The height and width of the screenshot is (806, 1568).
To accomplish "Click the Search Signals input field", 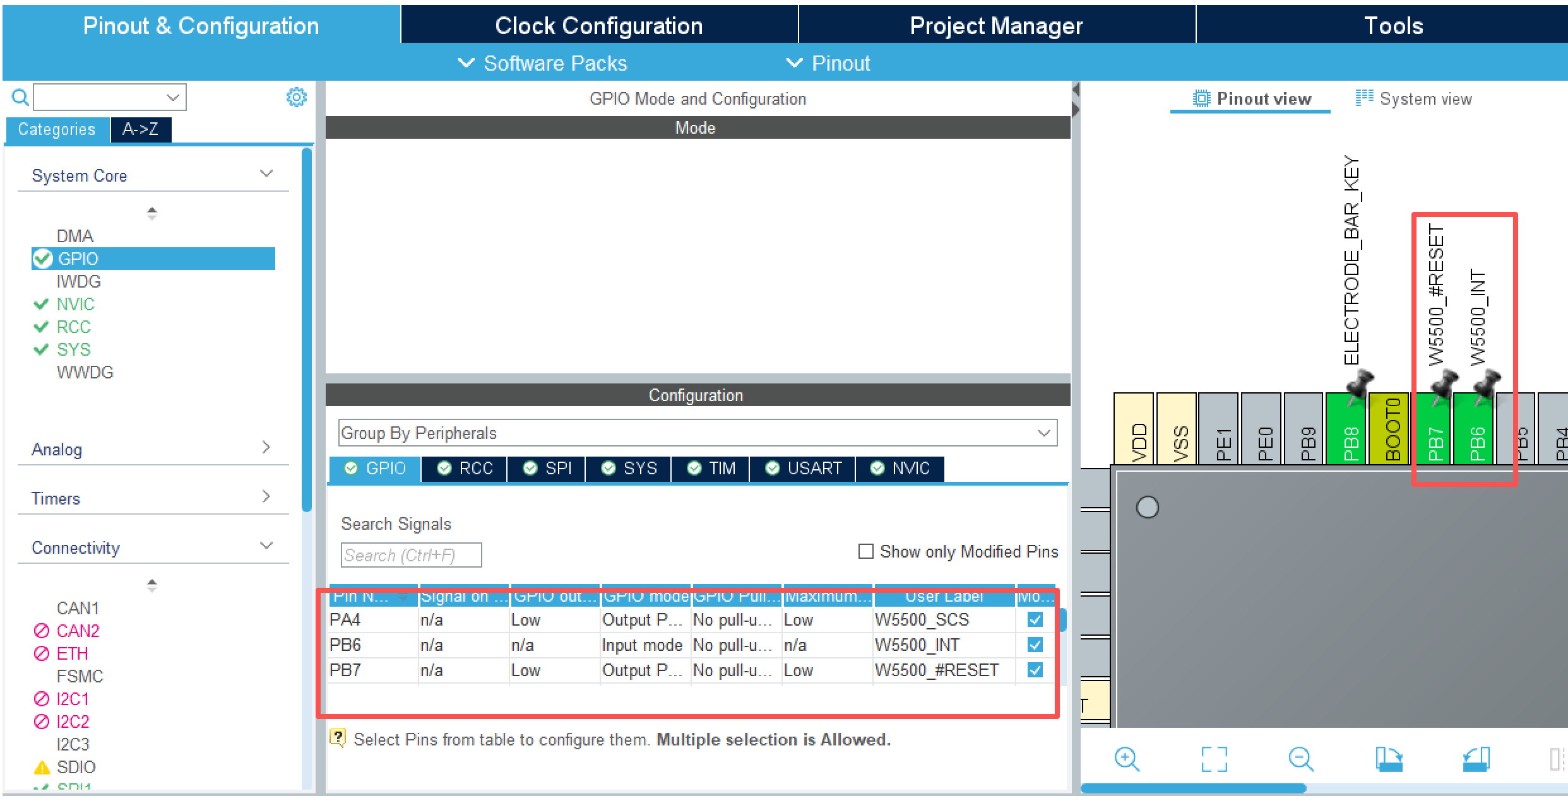I will (x=411, y=555).
